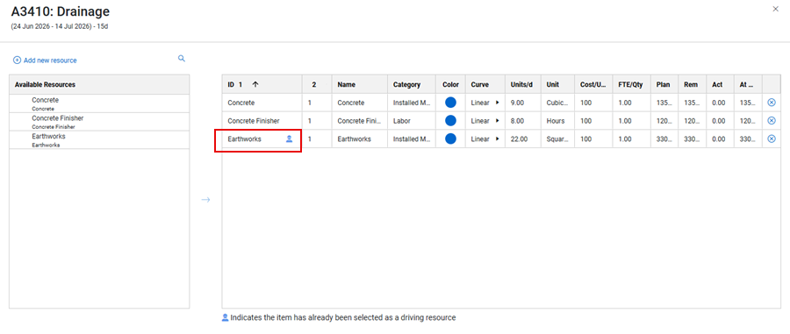The image size is (790, 334).
Task: Select Earthworks in Available Resources
Action: click(99, 140)
